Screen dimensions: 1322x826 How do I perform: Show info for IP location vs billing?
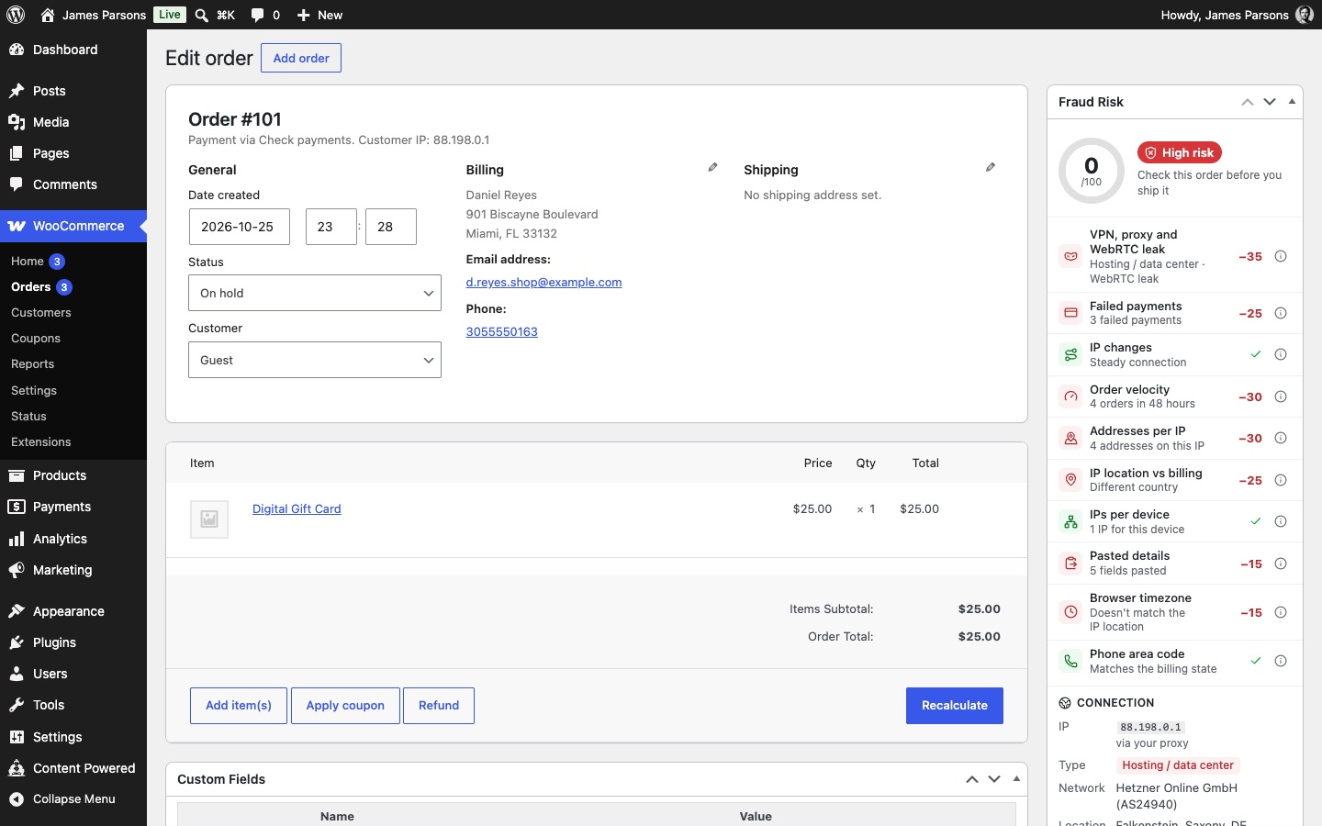click(1281, 480)
